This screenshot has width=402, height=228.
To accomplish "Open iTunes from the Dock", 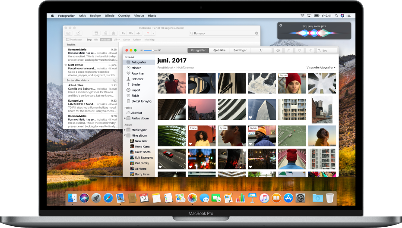I will pyautogui.click(x=264, y=198).
